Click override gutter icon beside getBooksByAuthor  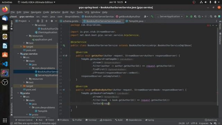point(64,90)
